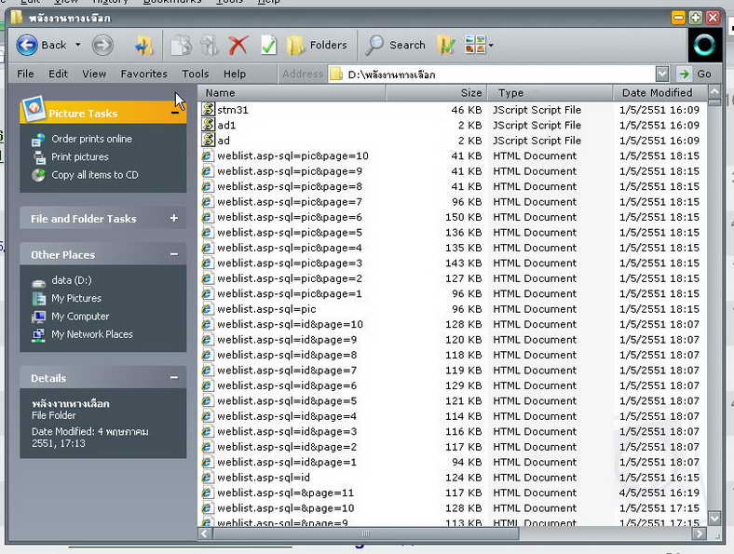Open the Favorites menu

pos(143,74)
